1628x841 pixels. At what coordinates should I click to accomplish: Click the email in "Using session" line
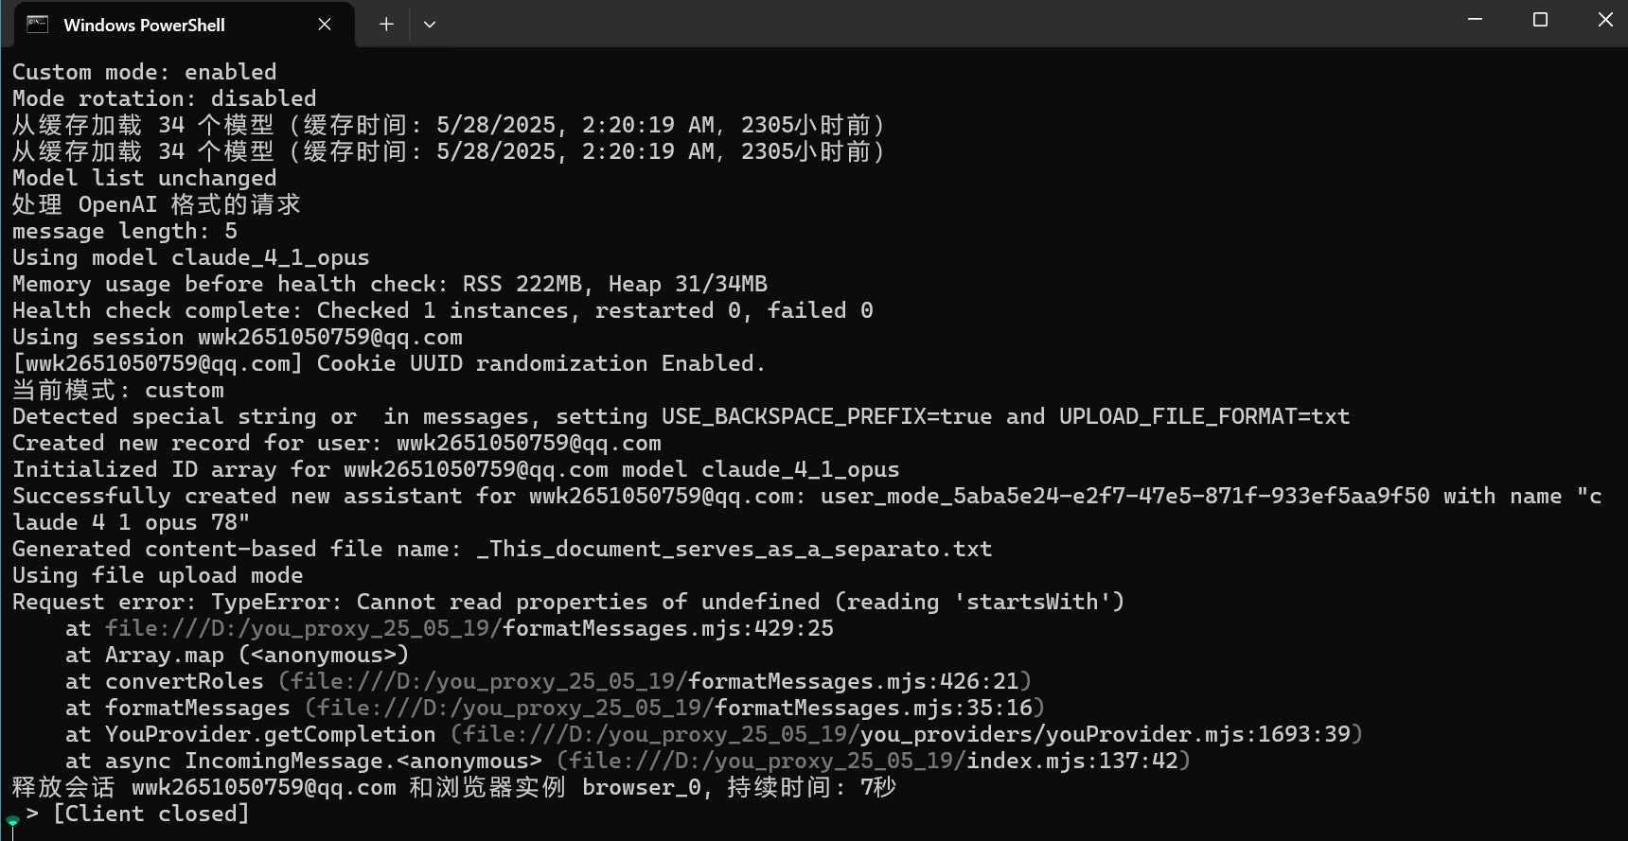point(330,338)
